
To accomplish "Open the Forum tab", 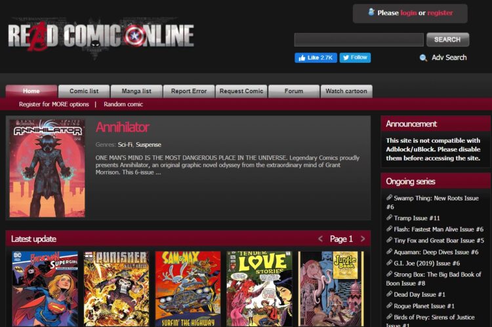I will (294, 91).
